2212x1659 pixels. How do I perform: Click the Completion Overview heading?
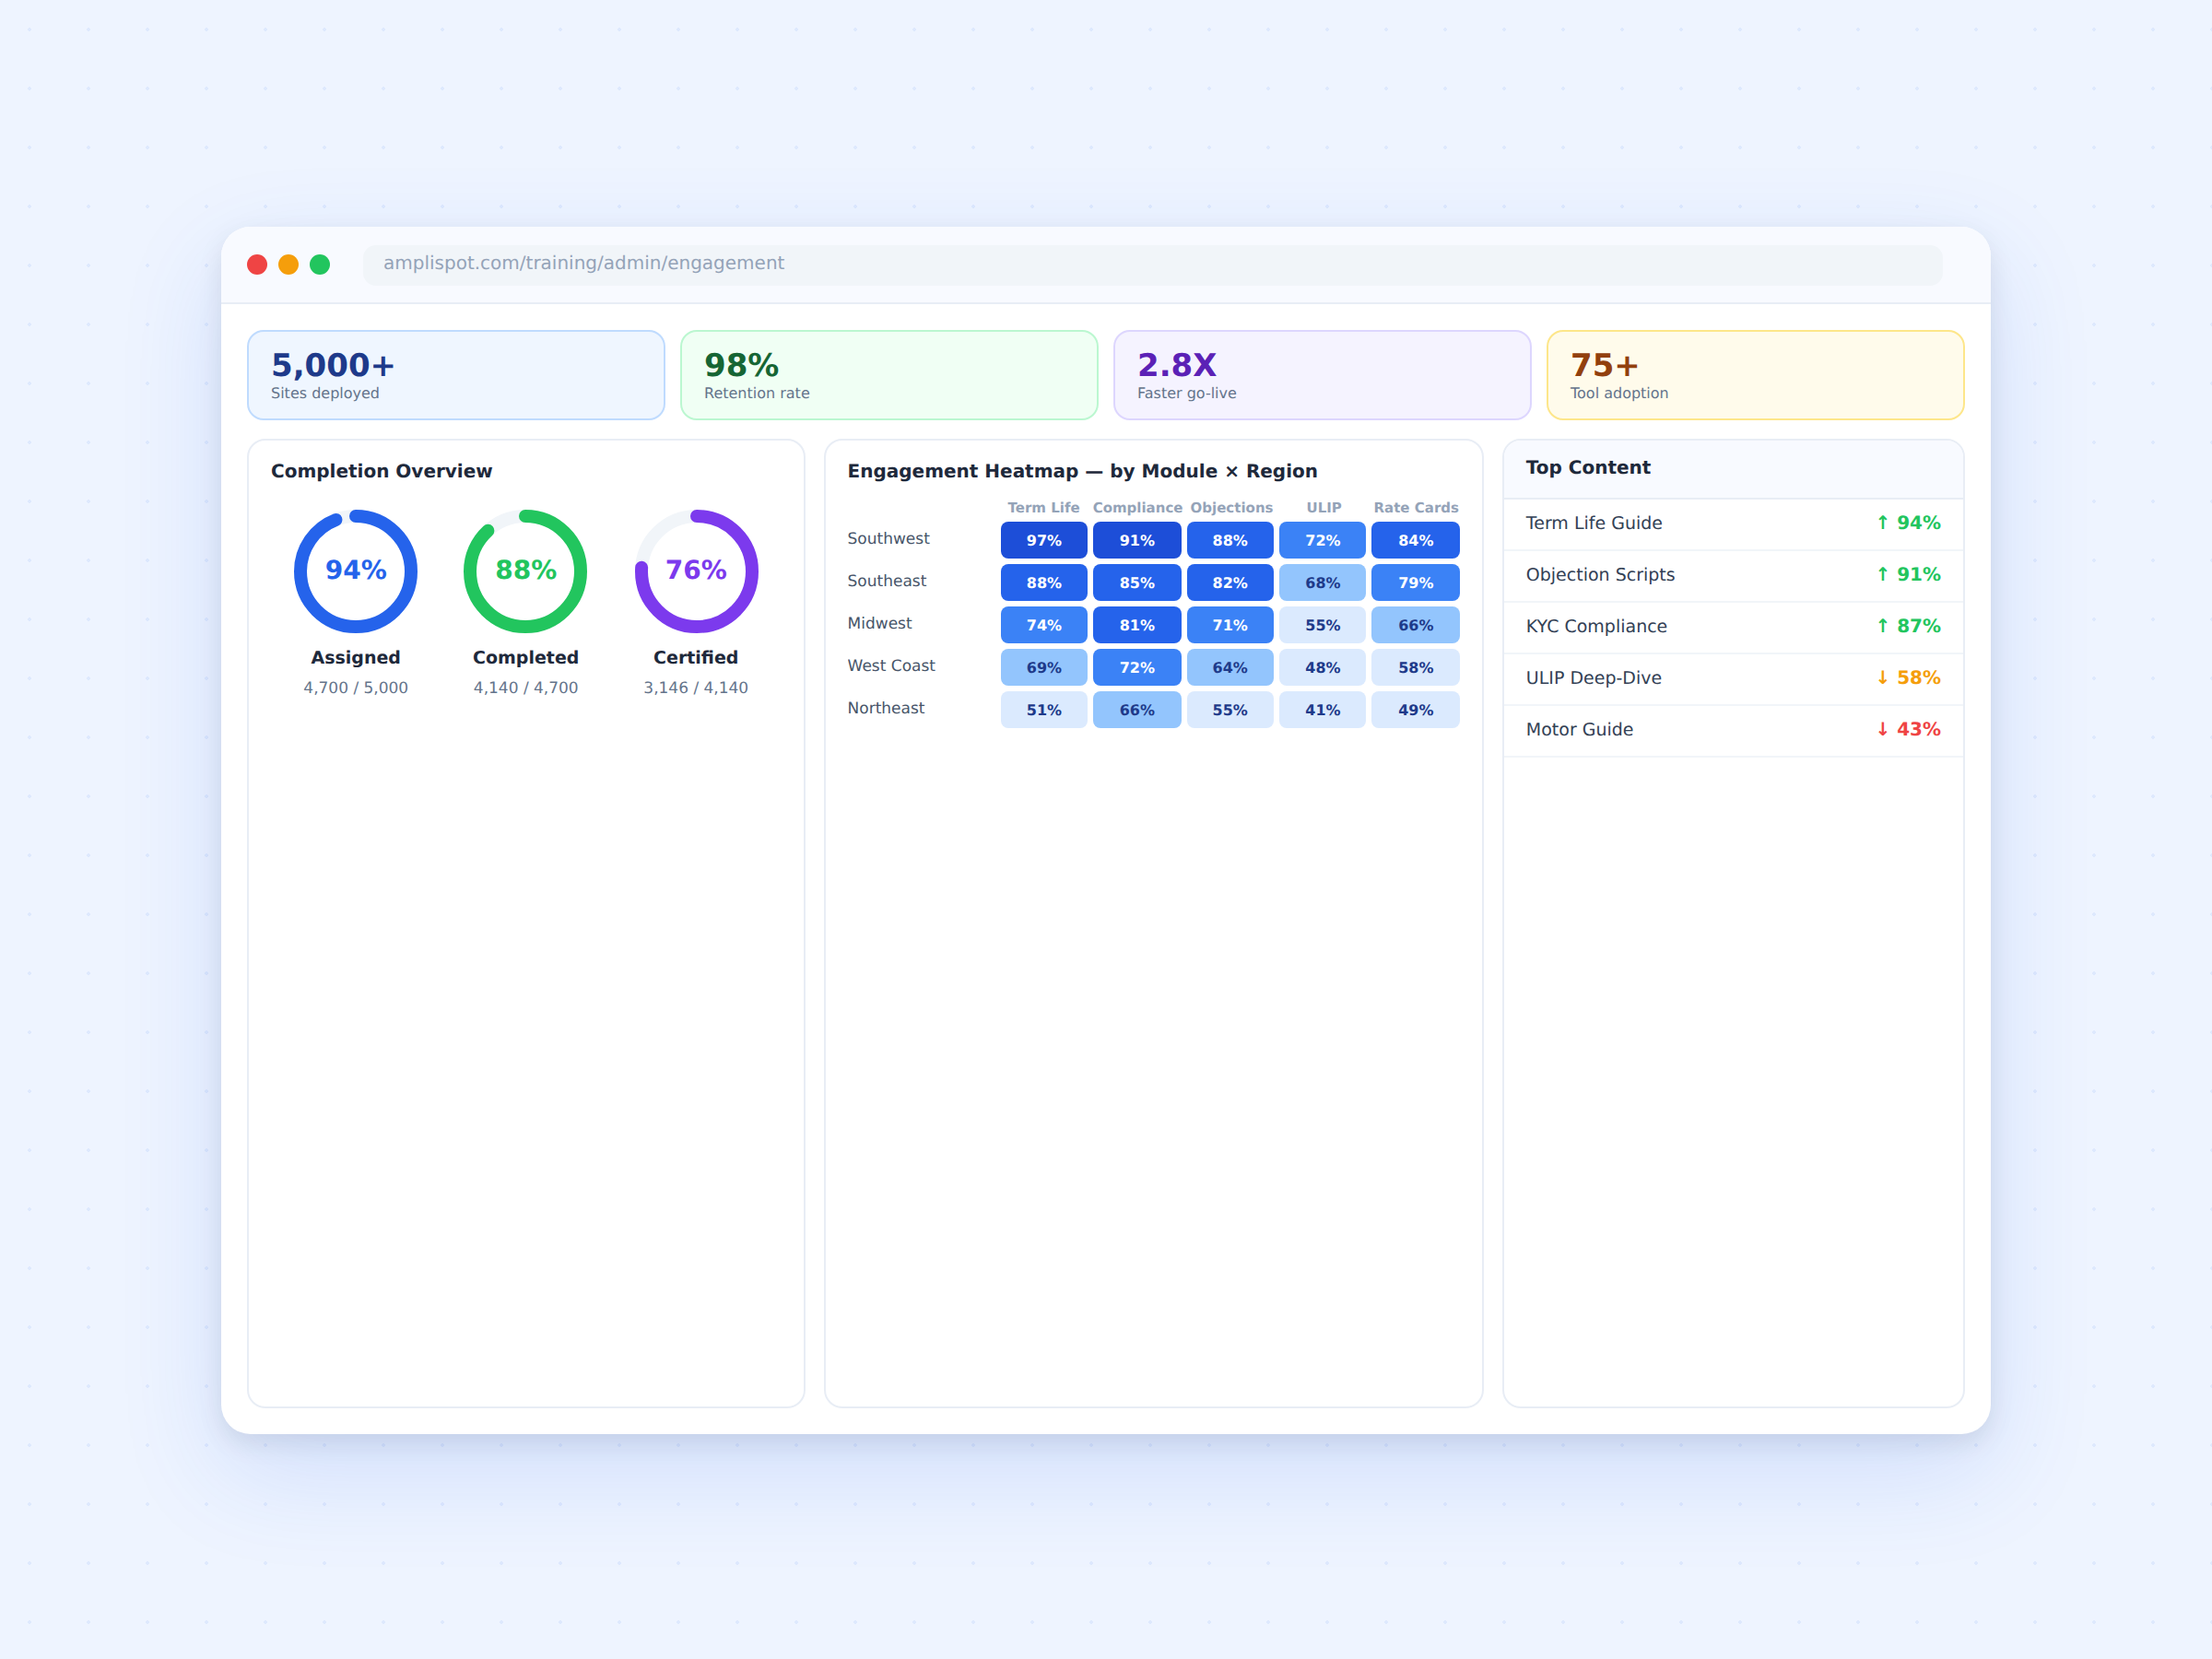(382, 471)
